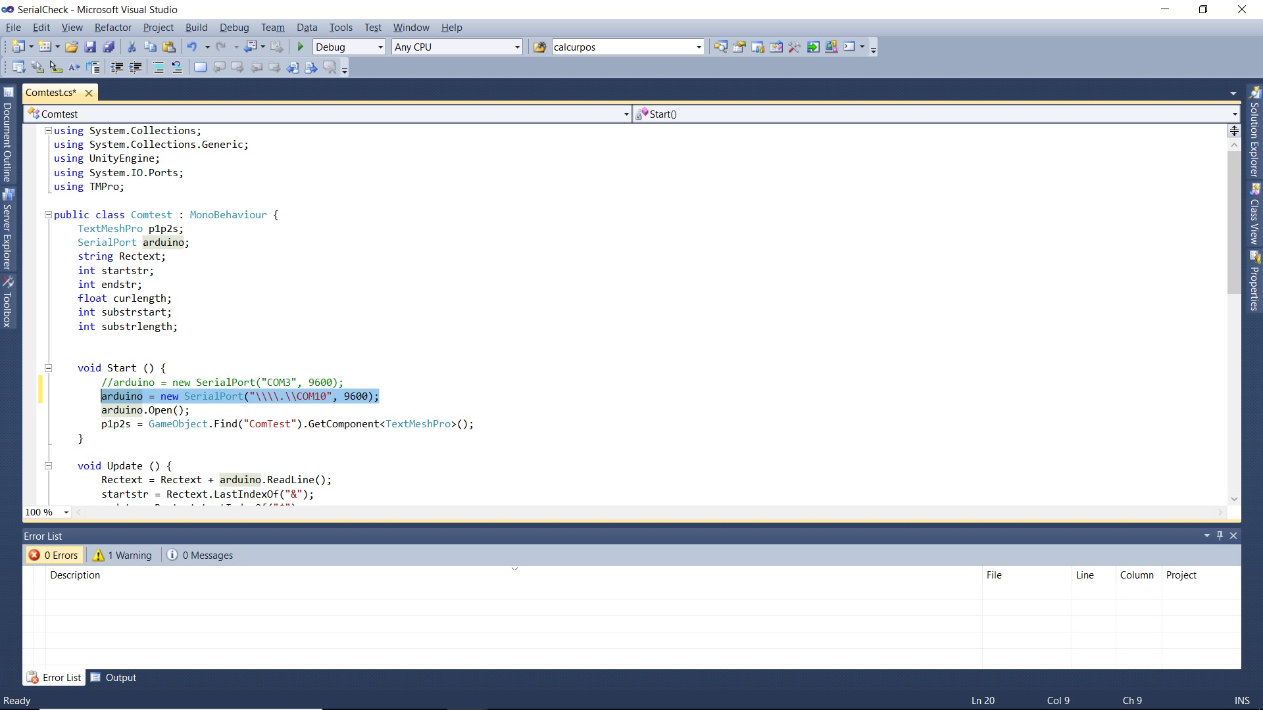1263x710 pixels.
Task: Open the Undo history dropdown arrow
Action: [207, 47]
